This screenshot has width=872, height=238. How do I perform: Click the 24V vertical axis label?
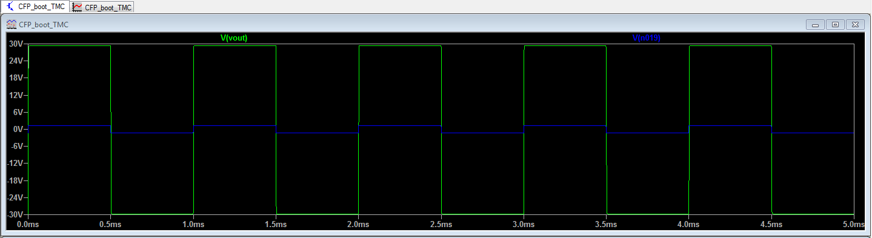(x=16, y=61)
